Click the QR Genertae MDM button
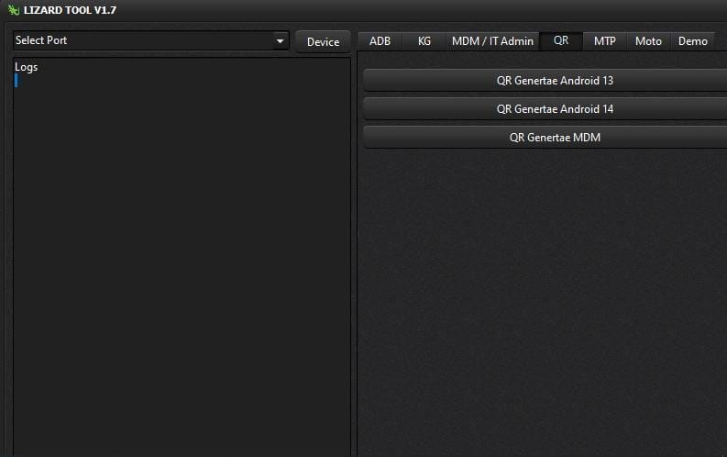This screenshot has width=727, height=457. (x=545, y=138)
